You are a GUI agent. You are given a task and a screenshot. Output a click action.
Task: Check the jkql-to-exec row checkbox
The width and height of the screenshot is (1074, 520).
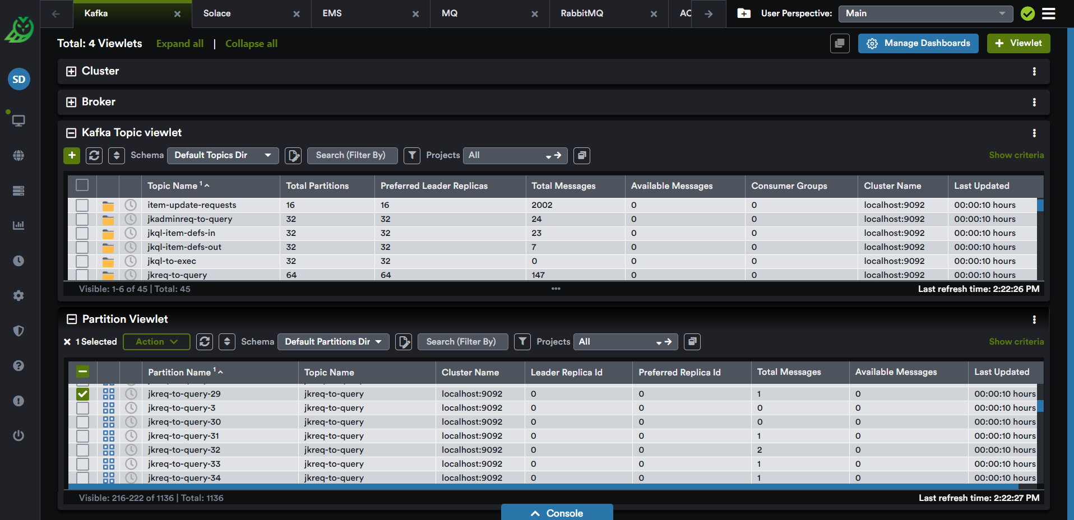[82, 261]
